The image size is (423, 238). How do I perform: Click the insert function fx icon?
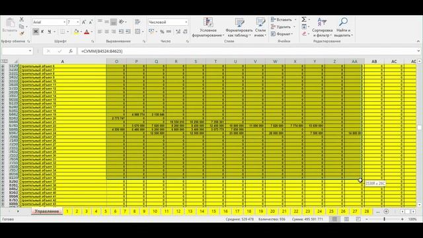pos(71,51)
